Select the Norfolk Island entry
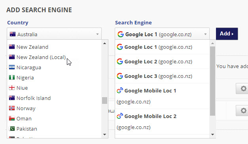 coord(34,98)
